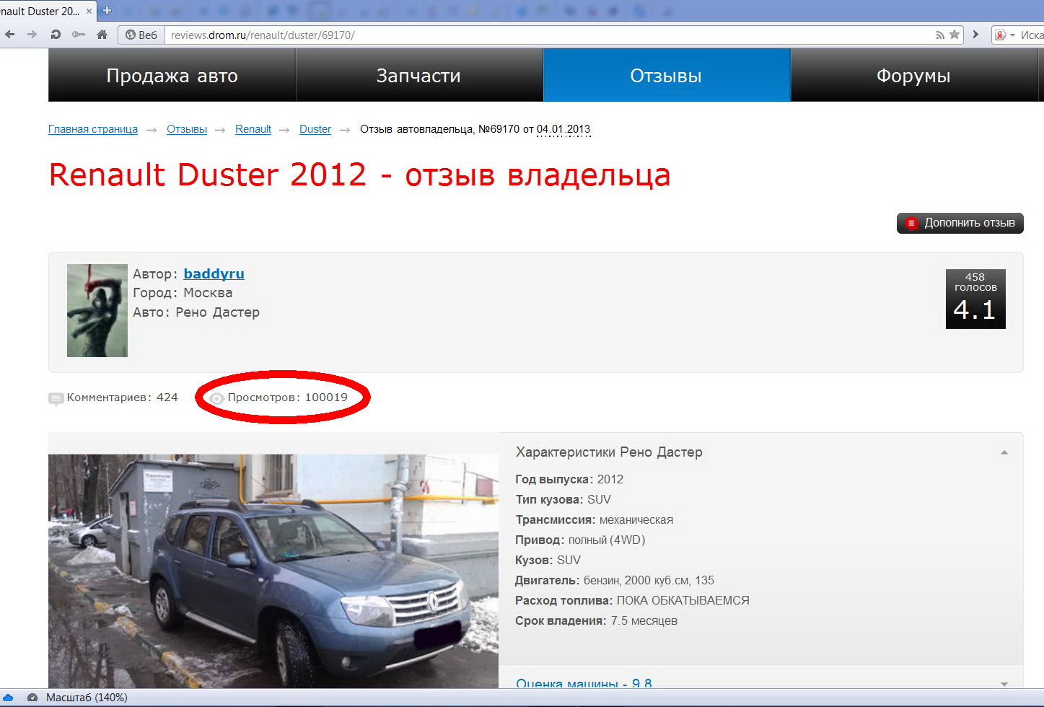1044x707 pixels.
Task: Click the Turbo speedometer icon in status bar
Action: [x=32, y=698]
